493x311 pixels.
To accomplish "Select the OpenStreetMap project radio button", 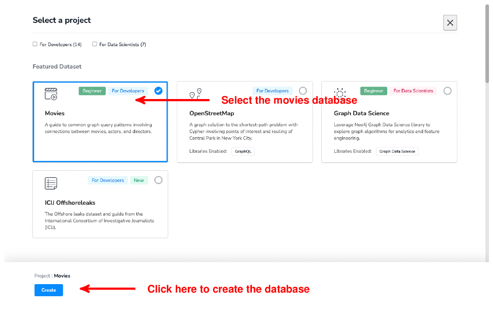I will (303, 91).
